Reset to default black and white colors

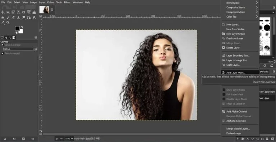pyautogui.click(x=16, y=32)
